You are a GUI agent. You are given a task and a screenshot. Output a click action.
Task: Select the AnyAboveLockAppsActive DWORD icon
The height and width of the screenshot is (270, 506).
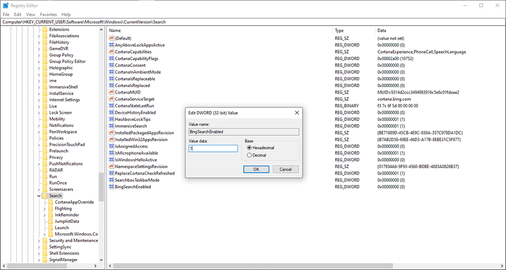[x=112, y=45]
